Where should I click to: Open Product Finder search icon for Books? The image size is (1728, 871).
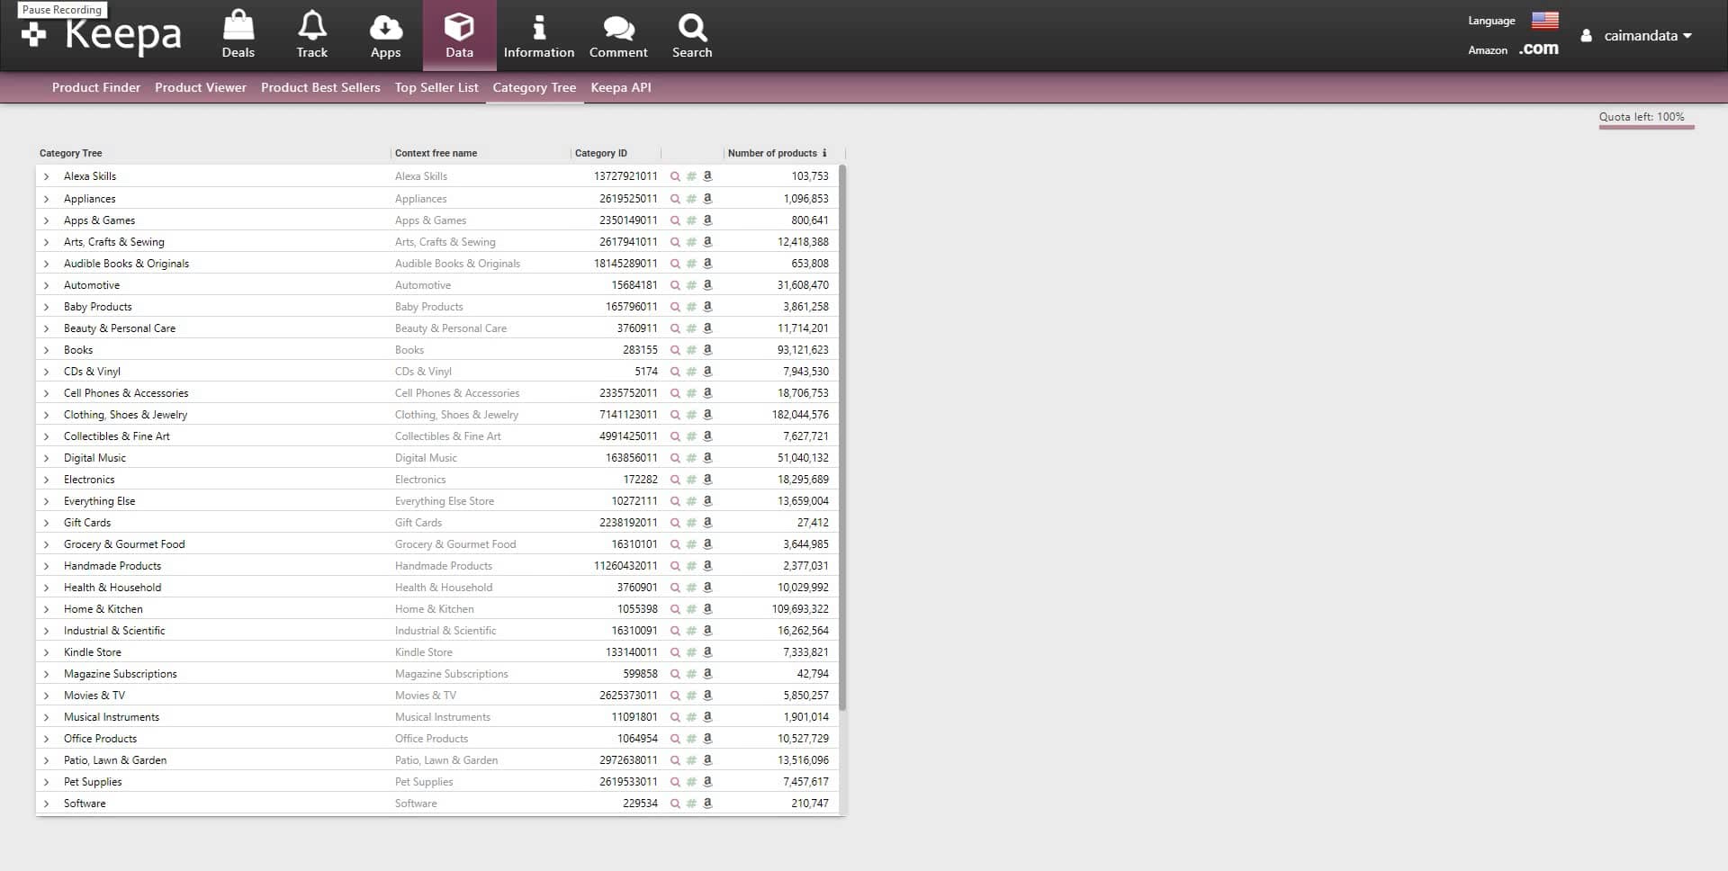point(676,350)
